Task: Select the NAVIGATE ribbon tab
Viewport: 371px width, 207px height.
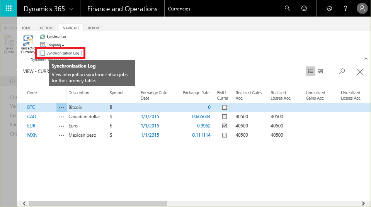Action: (x=71, y=28)
